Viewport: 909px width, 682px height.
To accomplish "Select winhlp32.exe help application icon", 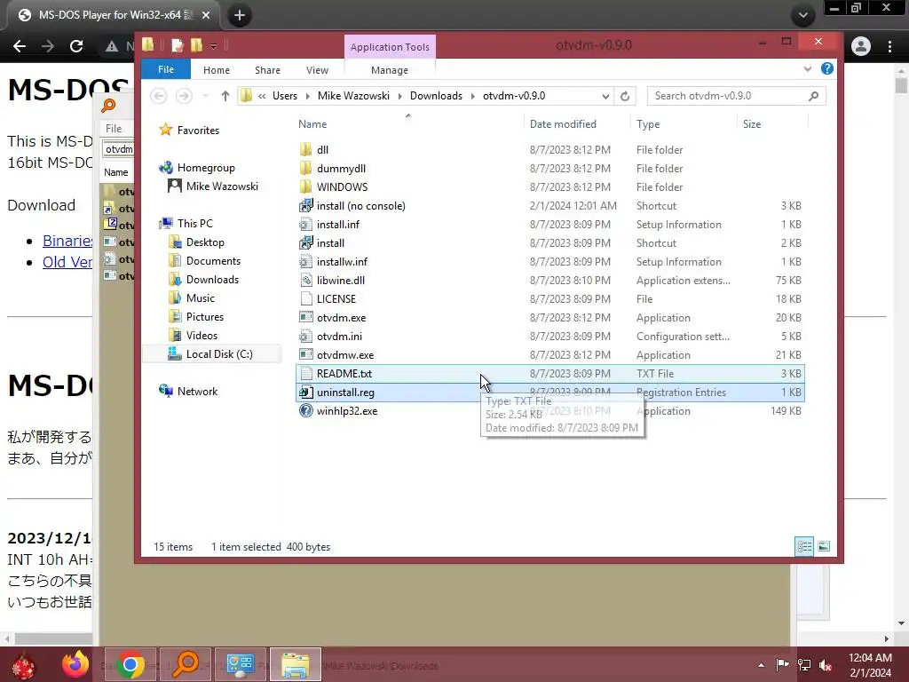I will point(306,410).
